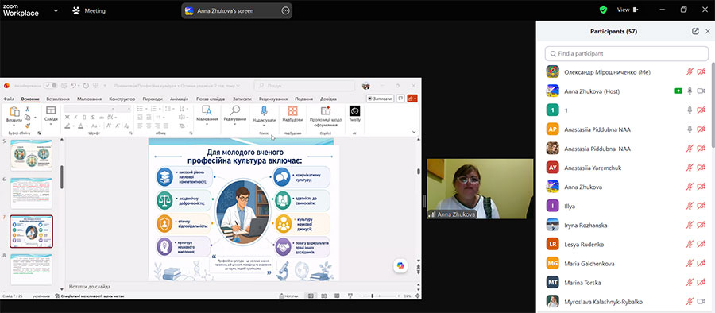This screenshot has width=715, height=313.
Task: Click the Designer suggestions (Пропозиції щодо оформлення) icon
Action: (x=326, y=110)
